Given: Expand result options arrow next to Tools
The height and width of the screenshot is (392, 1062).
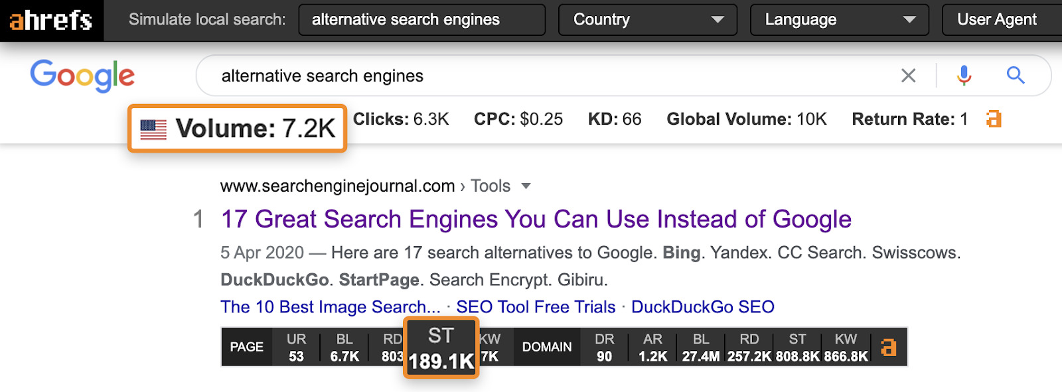Looking at the screenshot, I should click(526, 186).
